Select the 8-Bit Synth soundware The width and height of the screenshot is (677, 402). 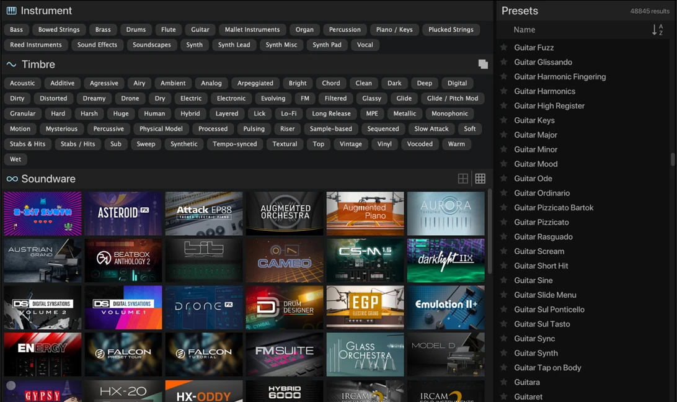tap(43, 213)
